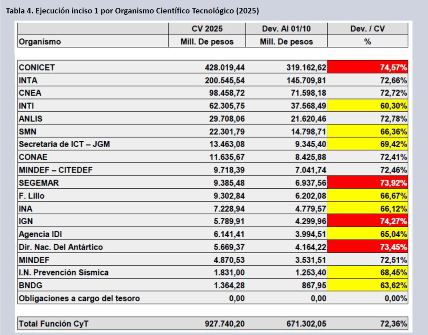Screen dimensions: 428x335
Task: Select the "Organismo" column header
Action: (40, 42)
